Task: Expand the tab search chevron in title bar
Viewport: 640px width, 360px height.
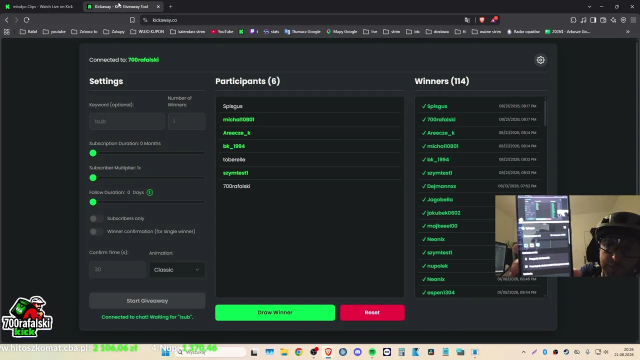Action: (589, 6)
